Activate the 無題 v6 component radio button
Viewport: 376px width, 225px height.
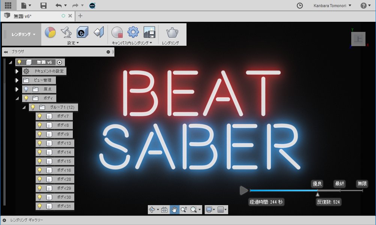[59, 62]
